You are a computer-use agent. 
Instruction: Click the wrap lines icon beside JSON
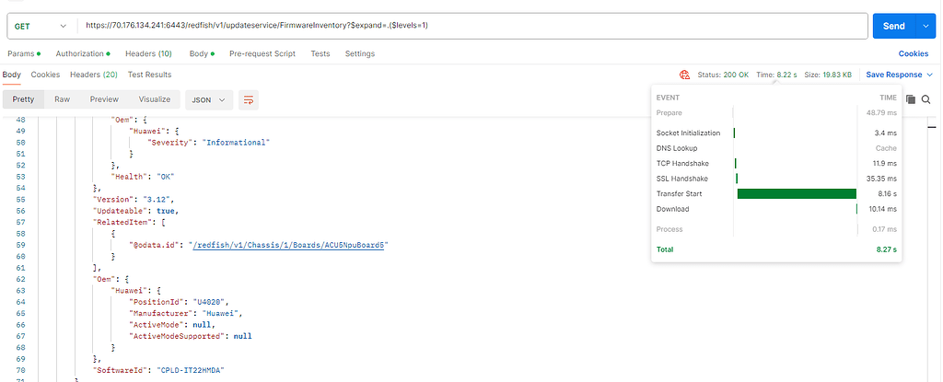click(248, 99)
